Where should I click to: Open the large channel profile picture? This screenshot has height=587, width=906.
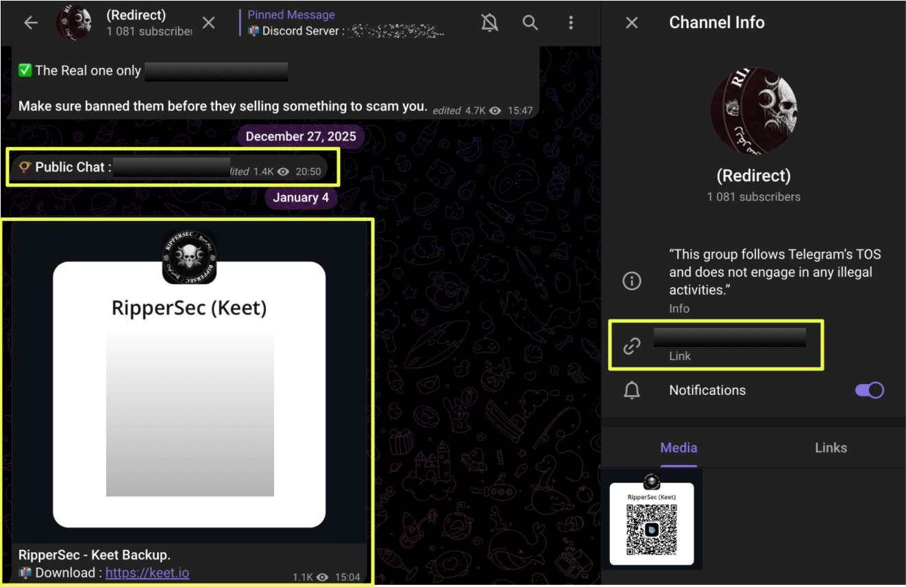tap(753, 110)
